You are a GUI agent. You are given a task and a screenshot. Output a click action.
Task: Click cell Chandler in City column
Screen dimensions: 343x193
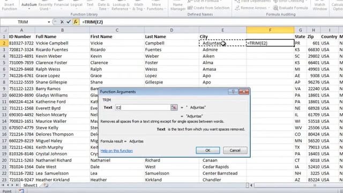pos(222,180)
